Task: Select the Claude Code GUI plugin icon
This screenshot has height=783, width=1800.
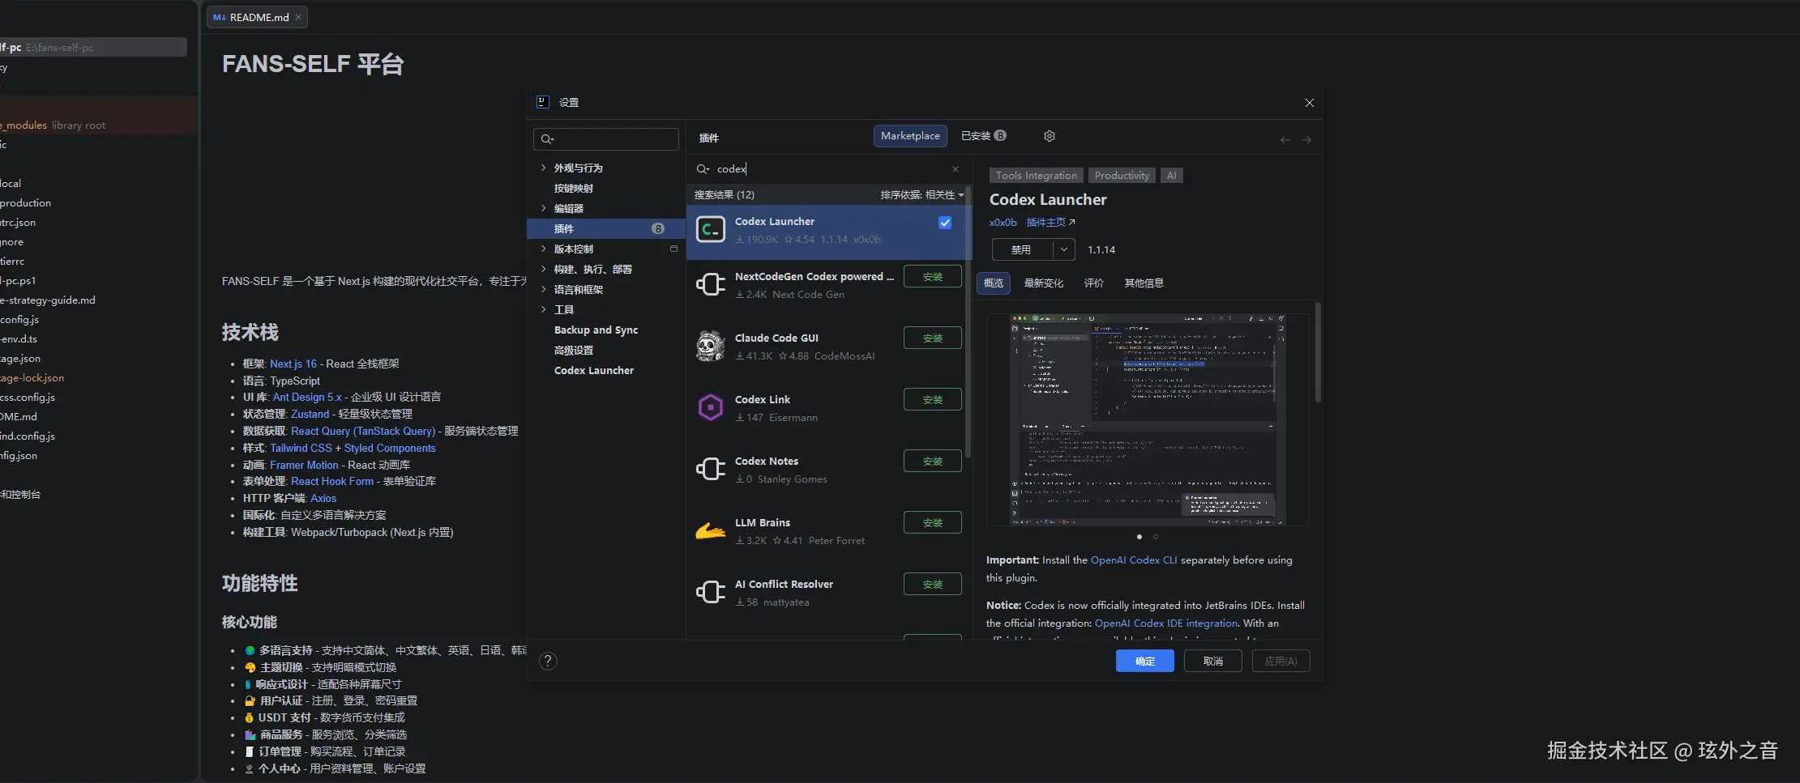Action: tap(711, 347)
